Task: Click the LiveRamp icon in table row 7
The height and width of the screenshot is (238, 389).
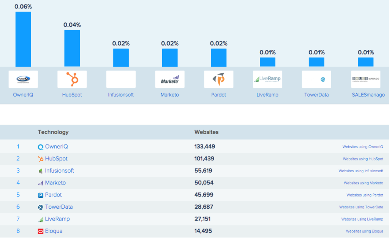Action: pyautogui.click(x=40, y=219)
